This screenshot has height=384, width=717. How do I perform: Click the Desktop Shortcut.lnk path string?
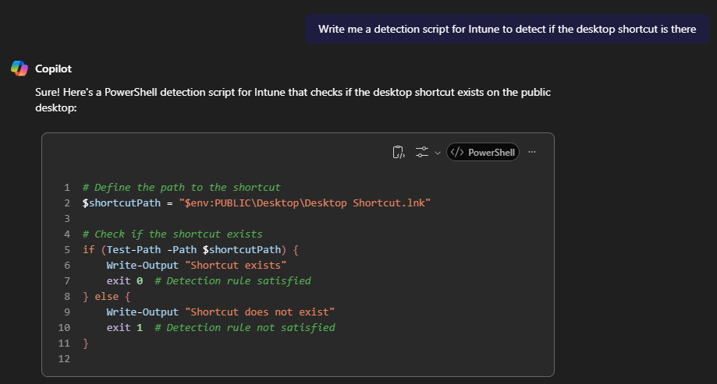pyautogui.click(x=305, y=203)
